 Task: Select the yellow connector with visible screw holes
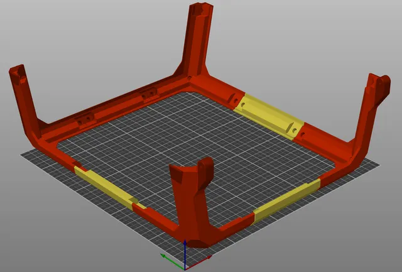[x=268, y=116]
